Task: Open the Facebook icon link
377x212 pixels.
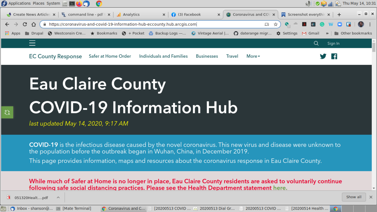Action: point(334,56)
